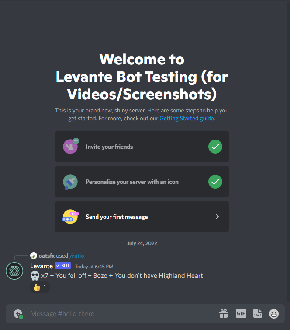
Task: Click the skull emoji in message
Action: 35,276
